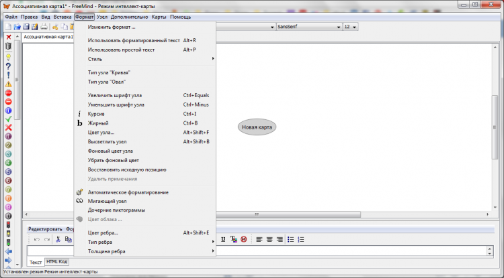Add the light bulb idea icon

pos(9,58)
